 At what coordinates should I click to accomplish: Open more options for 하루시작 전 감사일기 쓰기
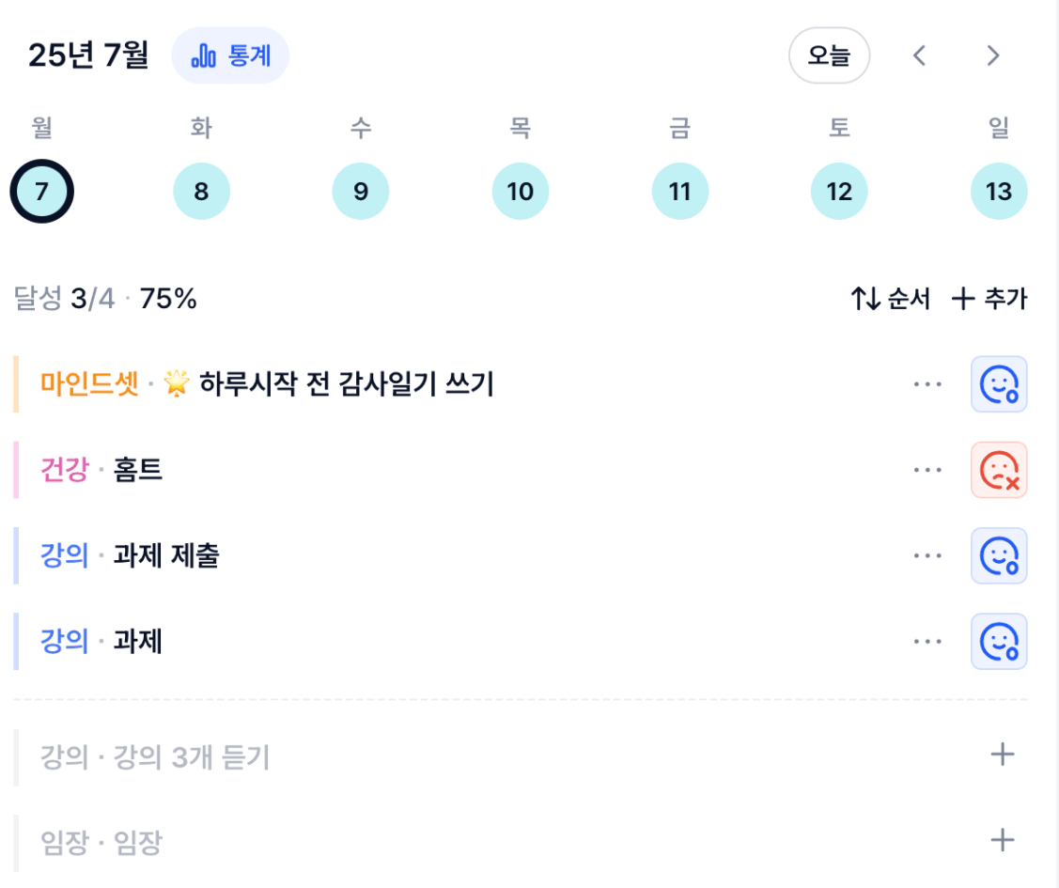coord(927,384)
